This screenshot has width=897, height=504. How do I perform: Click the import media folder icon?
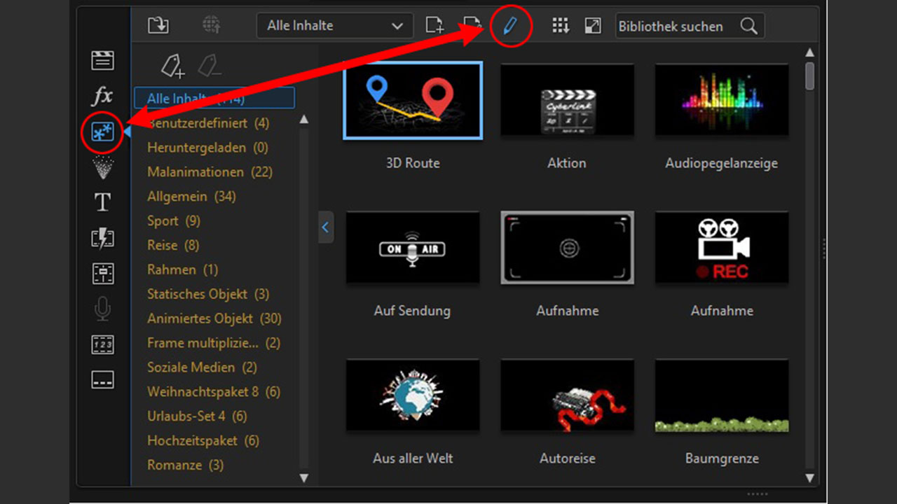[158, 26]
